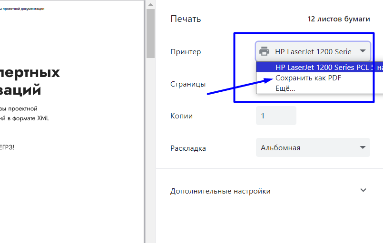Open the Ещё... destination option
The width and height of the screenshot is (383, 243).
tap(285, 88)
